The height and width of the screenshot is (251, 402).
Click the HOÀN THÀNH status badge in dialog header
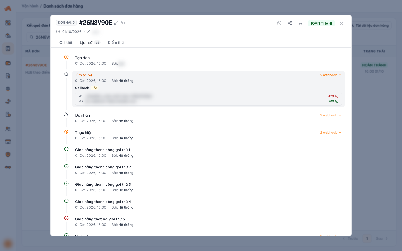[x=321, y=23]
